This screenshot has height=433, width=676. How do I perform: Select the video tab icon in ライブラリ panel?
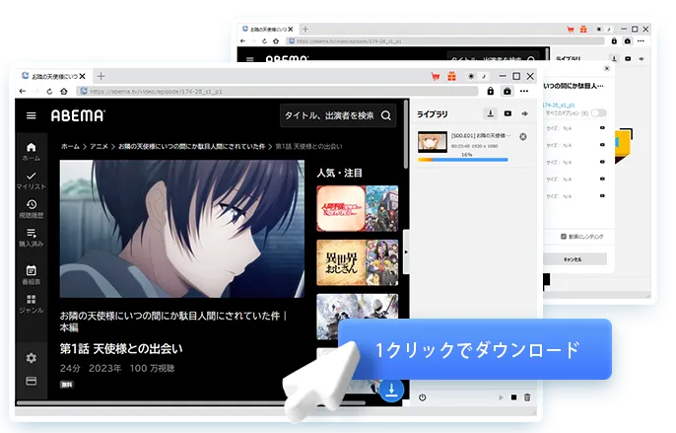click(507, 113)
